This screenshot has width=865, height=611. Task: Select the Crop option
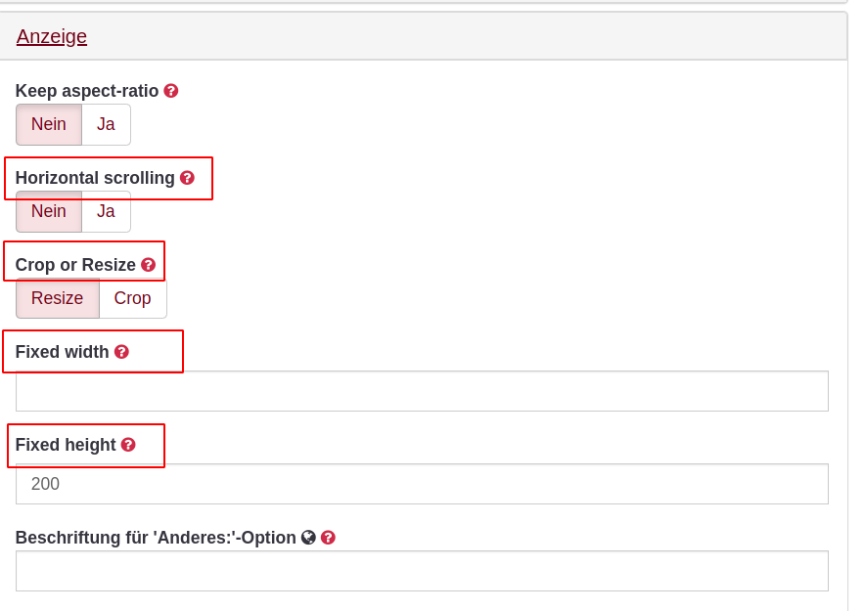pyautogui.click(x=132, y=298)
